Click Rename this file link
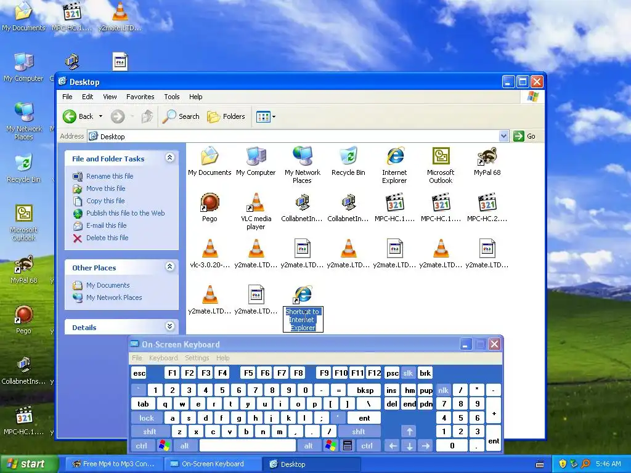This screenshot has width=631, height=473. (x=110, y=176)
